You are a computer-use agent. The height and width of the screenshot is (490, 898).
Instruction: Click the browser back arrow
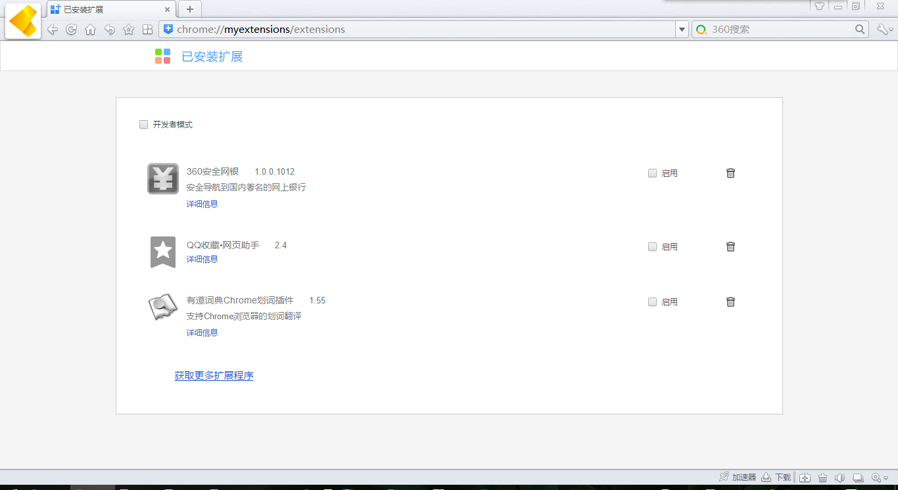pos(53,30)
